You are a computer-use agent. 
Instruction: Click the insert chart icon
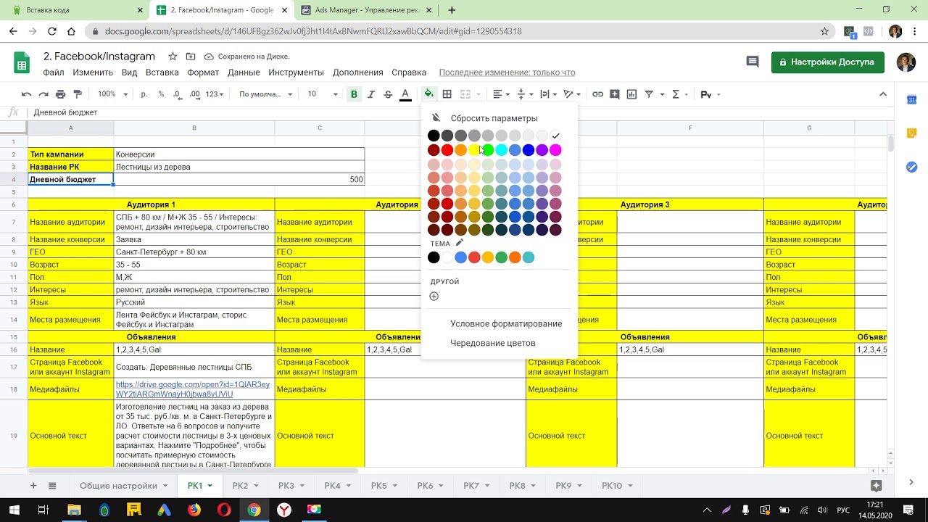(631, 94)
